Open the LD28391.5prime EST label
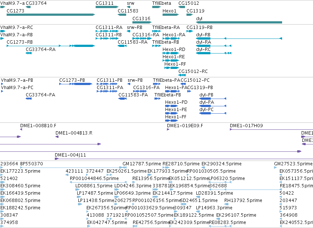The width and height of the screenshot is (313, 228). tap(214, 194)
